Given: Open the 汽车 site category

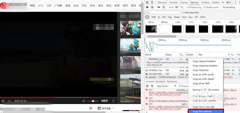Looking at the screenshot, I should [84, 6].
